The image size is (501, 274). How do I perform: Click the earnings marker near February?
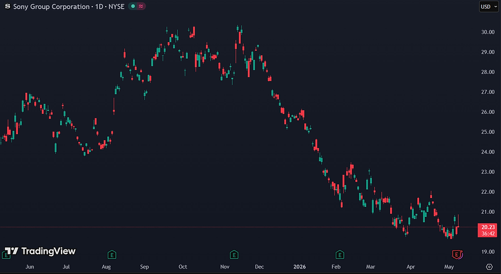click(339, 255)
